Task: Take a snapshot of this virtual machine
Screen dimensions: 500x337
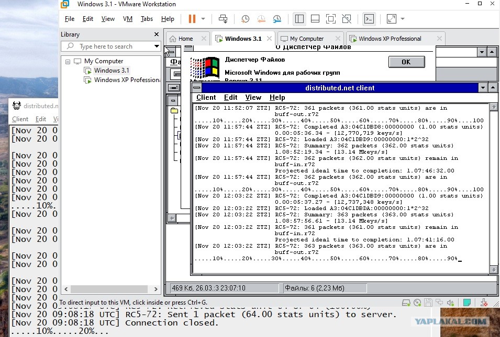Action: click(x=245, y=19)
